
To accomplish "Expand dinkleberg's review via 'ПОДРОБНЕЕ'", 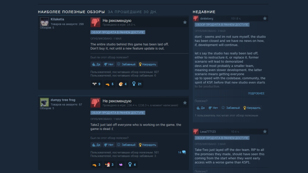I will (x=256, y=93).
